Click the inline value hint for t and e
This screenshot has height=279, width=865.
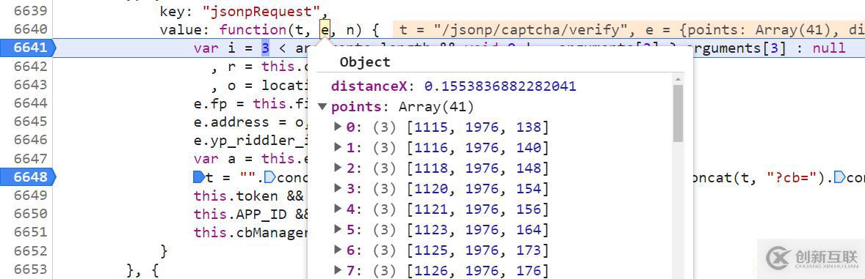[629, 30]
